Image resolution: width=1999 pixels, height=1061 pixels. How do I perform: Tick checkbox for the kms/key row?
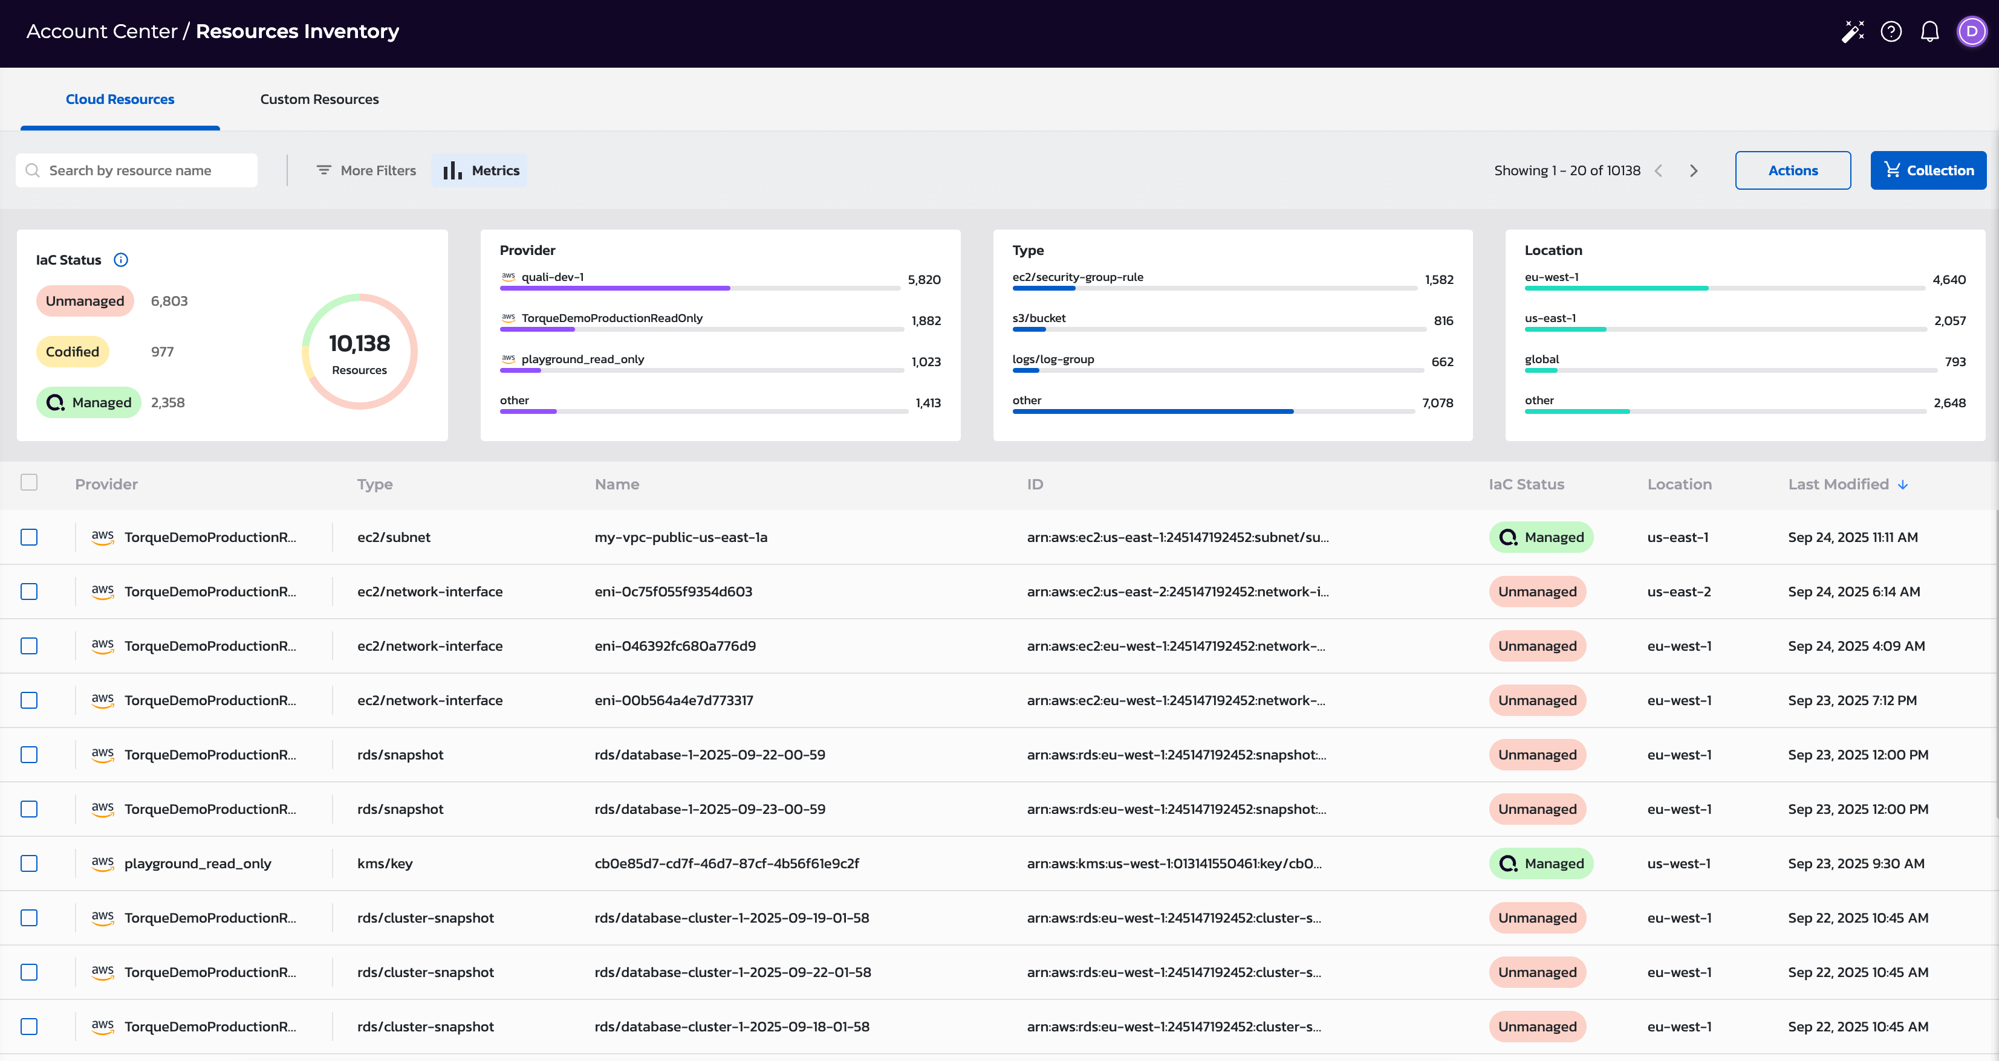(x=30, y=863)
